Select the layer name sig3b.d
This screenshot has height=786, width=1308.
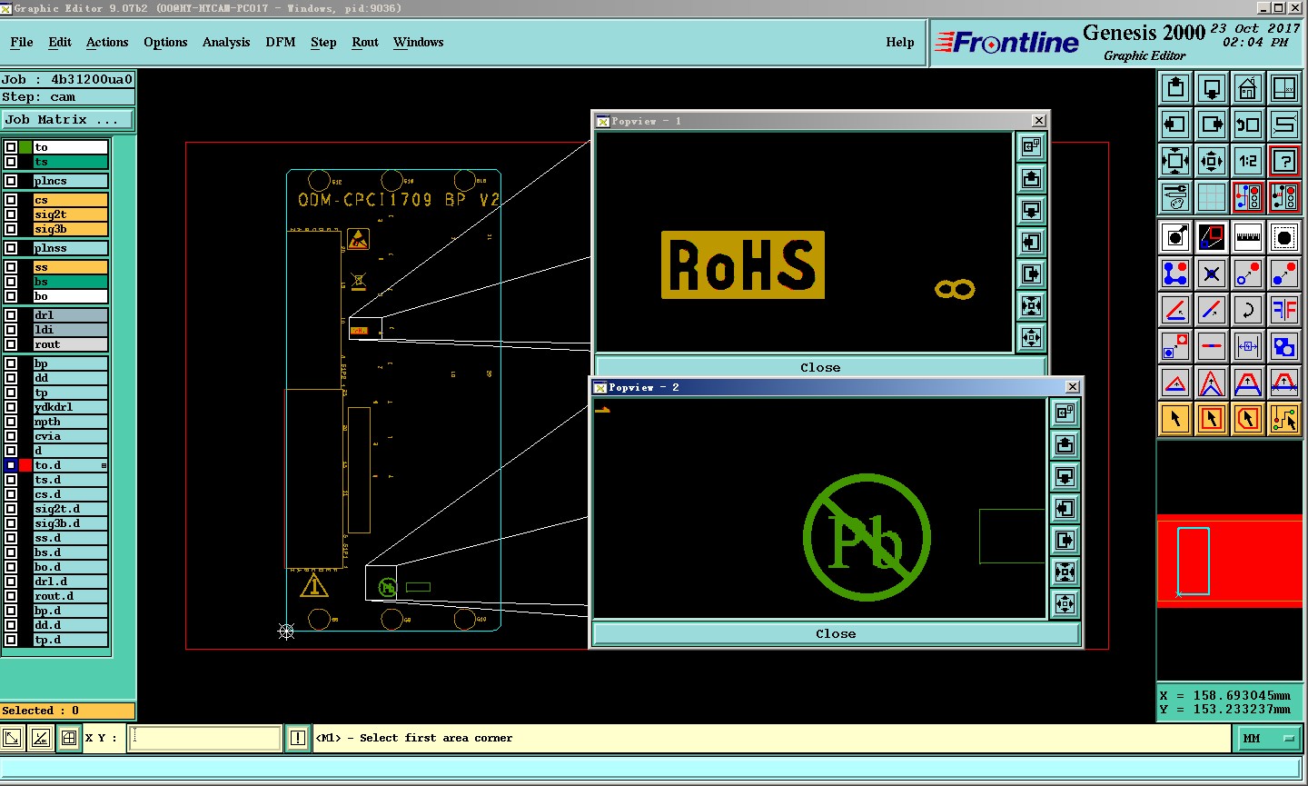(71, 523)
